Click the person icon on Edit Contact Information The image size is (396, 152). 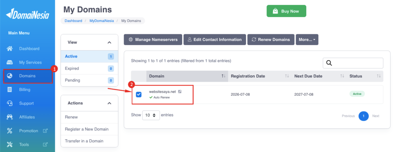coord(189,40)
